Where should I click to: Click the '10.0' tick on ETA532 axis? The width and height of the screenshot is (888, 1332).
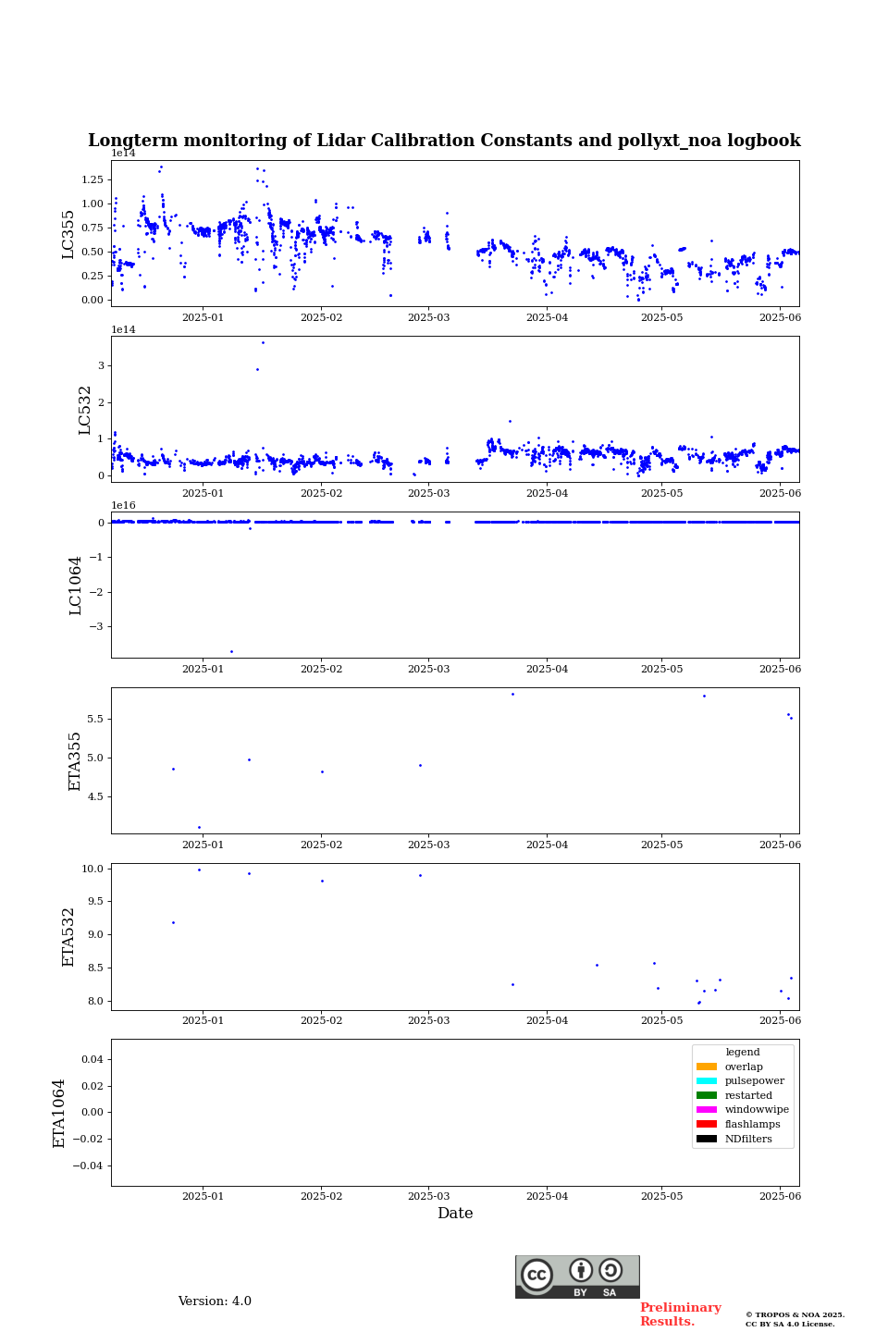point(93,869)
